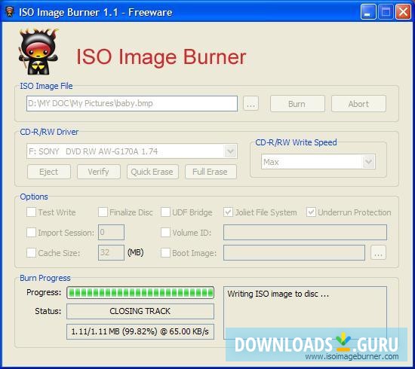Enable the Import Session checkbox
The height and width of the screenshot is (369, 415).
tap(31, 233)
